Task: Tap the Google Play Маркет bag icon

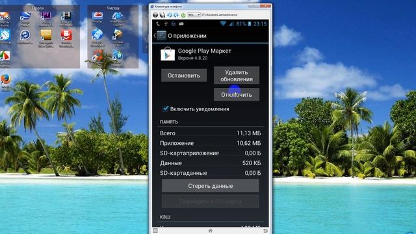Action: [x=168, y=54]
